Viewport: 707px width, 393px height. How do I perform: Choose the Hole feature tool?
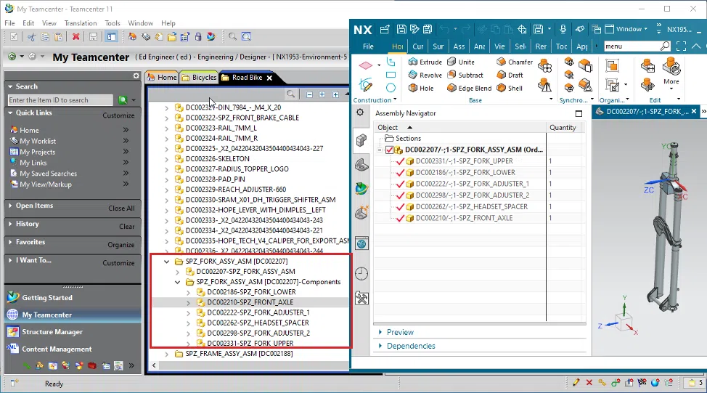point(421,88)
